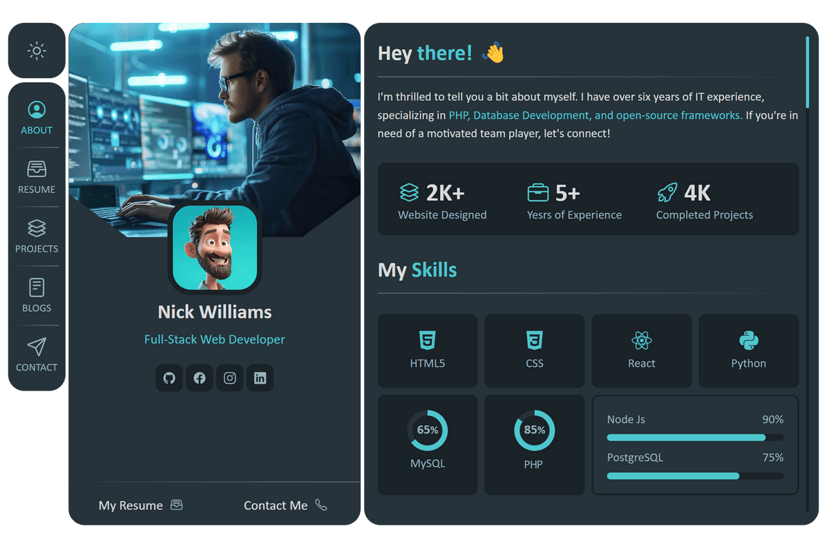
Task: Select the CSS skill card
Action: (x=534, y=351)
